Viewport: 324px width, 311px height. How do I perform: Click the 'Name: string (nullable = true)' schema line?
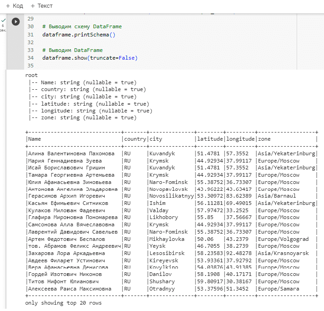pyautogui.click(x=89, y=82)
